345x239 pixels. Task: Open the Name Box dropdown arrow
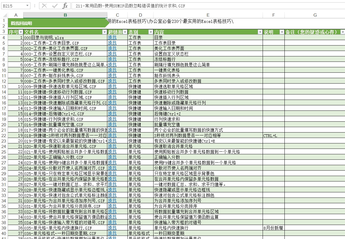click(x=28, y=6)
